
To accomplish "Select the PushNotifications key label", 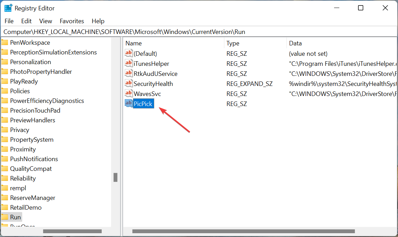I will click(34, 159).
